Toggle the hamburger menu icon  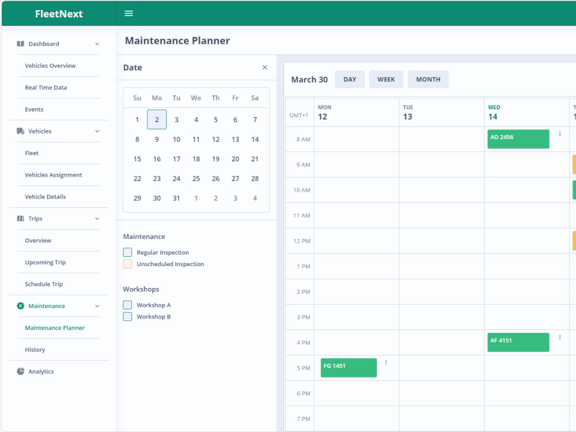[x=128, y=14]
